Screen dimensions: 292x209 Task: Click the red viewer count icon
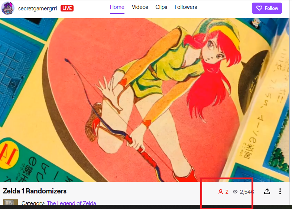coord(221,192)
